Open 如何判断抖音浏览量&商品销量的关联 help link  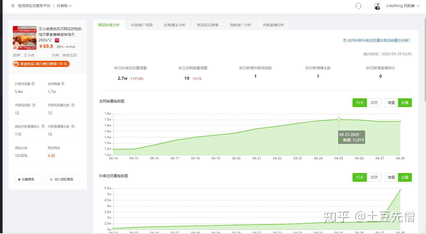click(x=377, y=40)
